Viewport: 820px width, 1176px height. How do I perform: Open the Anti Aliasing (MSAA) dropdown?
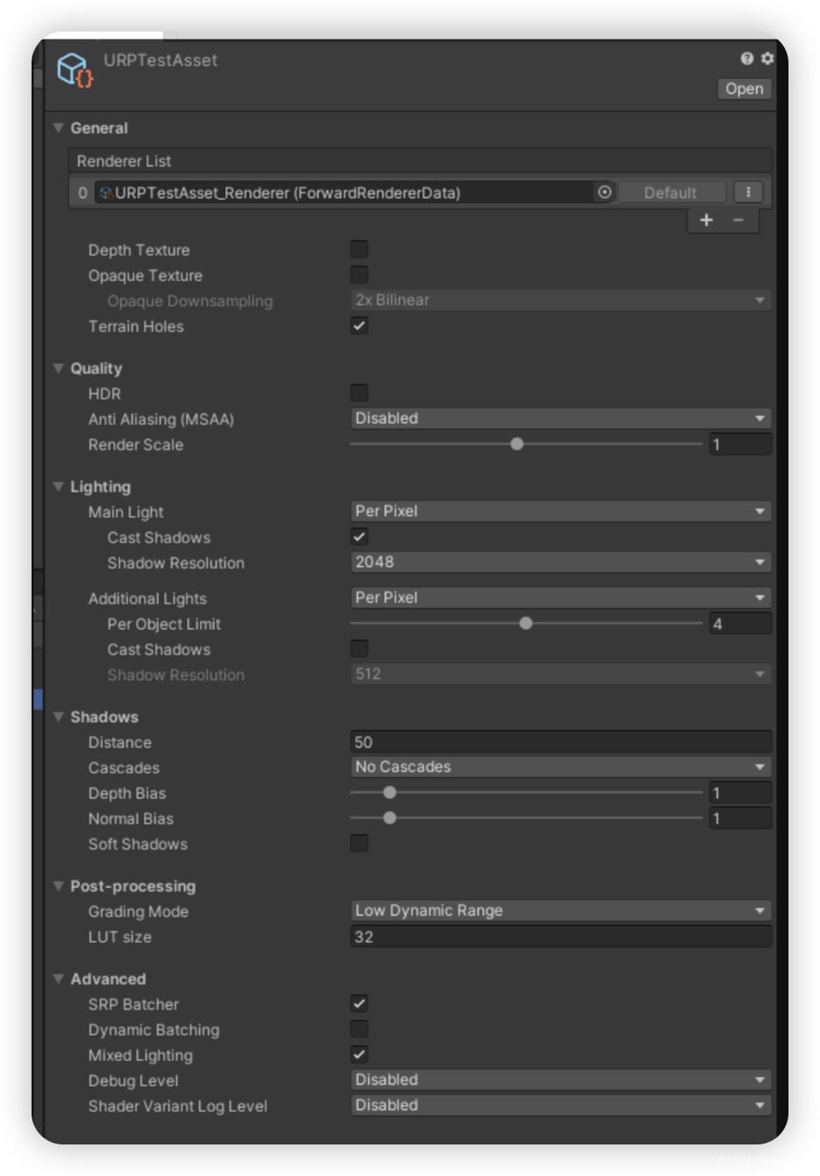[561, 418]
